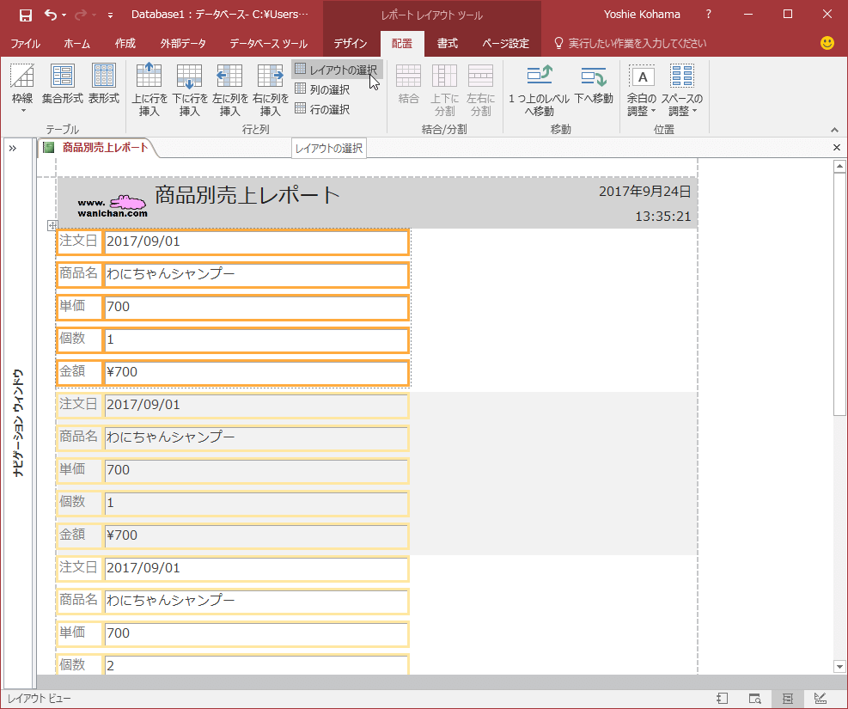Select the 2017年9月24日 date field
The image size is (848, 709).
coord(644,192)
